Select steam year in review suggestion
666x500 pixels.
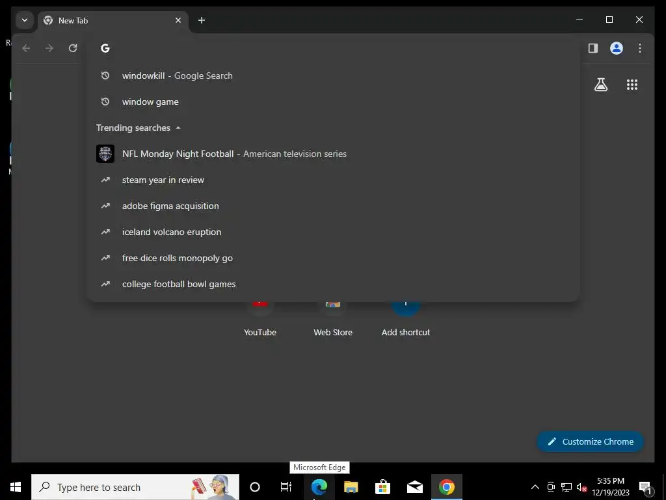pos(334,180)
